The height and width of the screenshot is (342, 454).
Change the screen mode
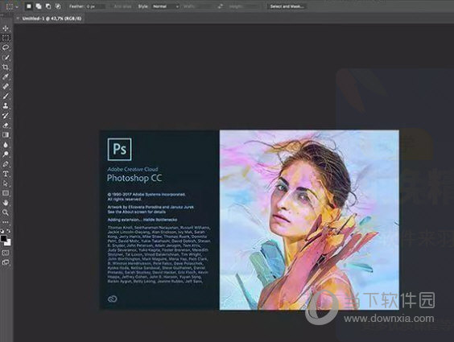click(x=5, y=262)
